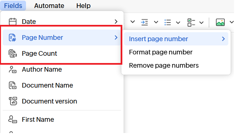The height and width of the screenshot is (138, 237).
Task: Click the checklist toolbar icon
Action: [x=191, y=22]
